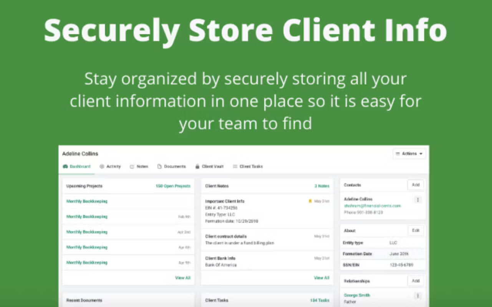Viewport: 492px width, 307px height.
Task: Open the Adeline Collins contact options menu
Action: pyautogui.click(x=418, y=200)
